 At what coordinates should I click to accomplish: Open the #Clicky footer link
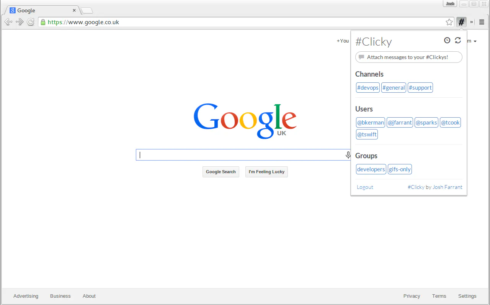[416, 187]
